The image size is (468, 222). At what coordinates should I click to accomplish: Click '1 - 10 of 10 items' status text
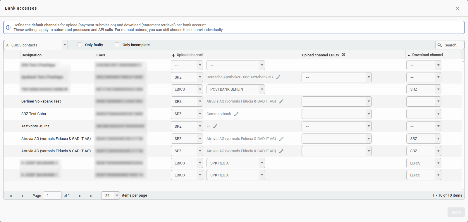tap(447, 195)
